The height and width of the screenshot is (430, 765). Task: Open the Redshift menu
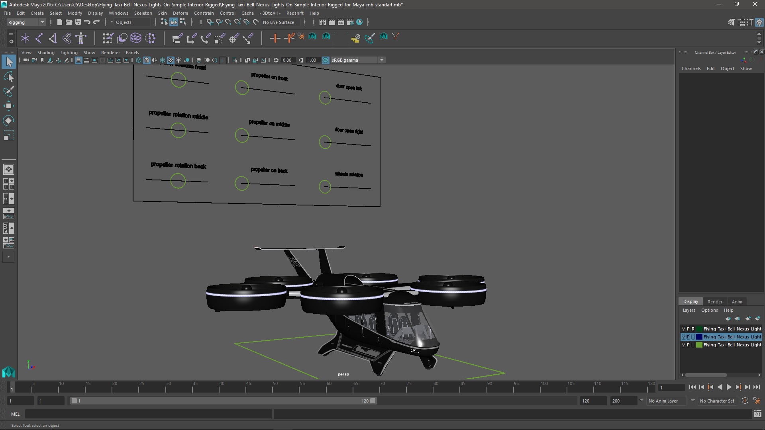(x=295, y=13)
